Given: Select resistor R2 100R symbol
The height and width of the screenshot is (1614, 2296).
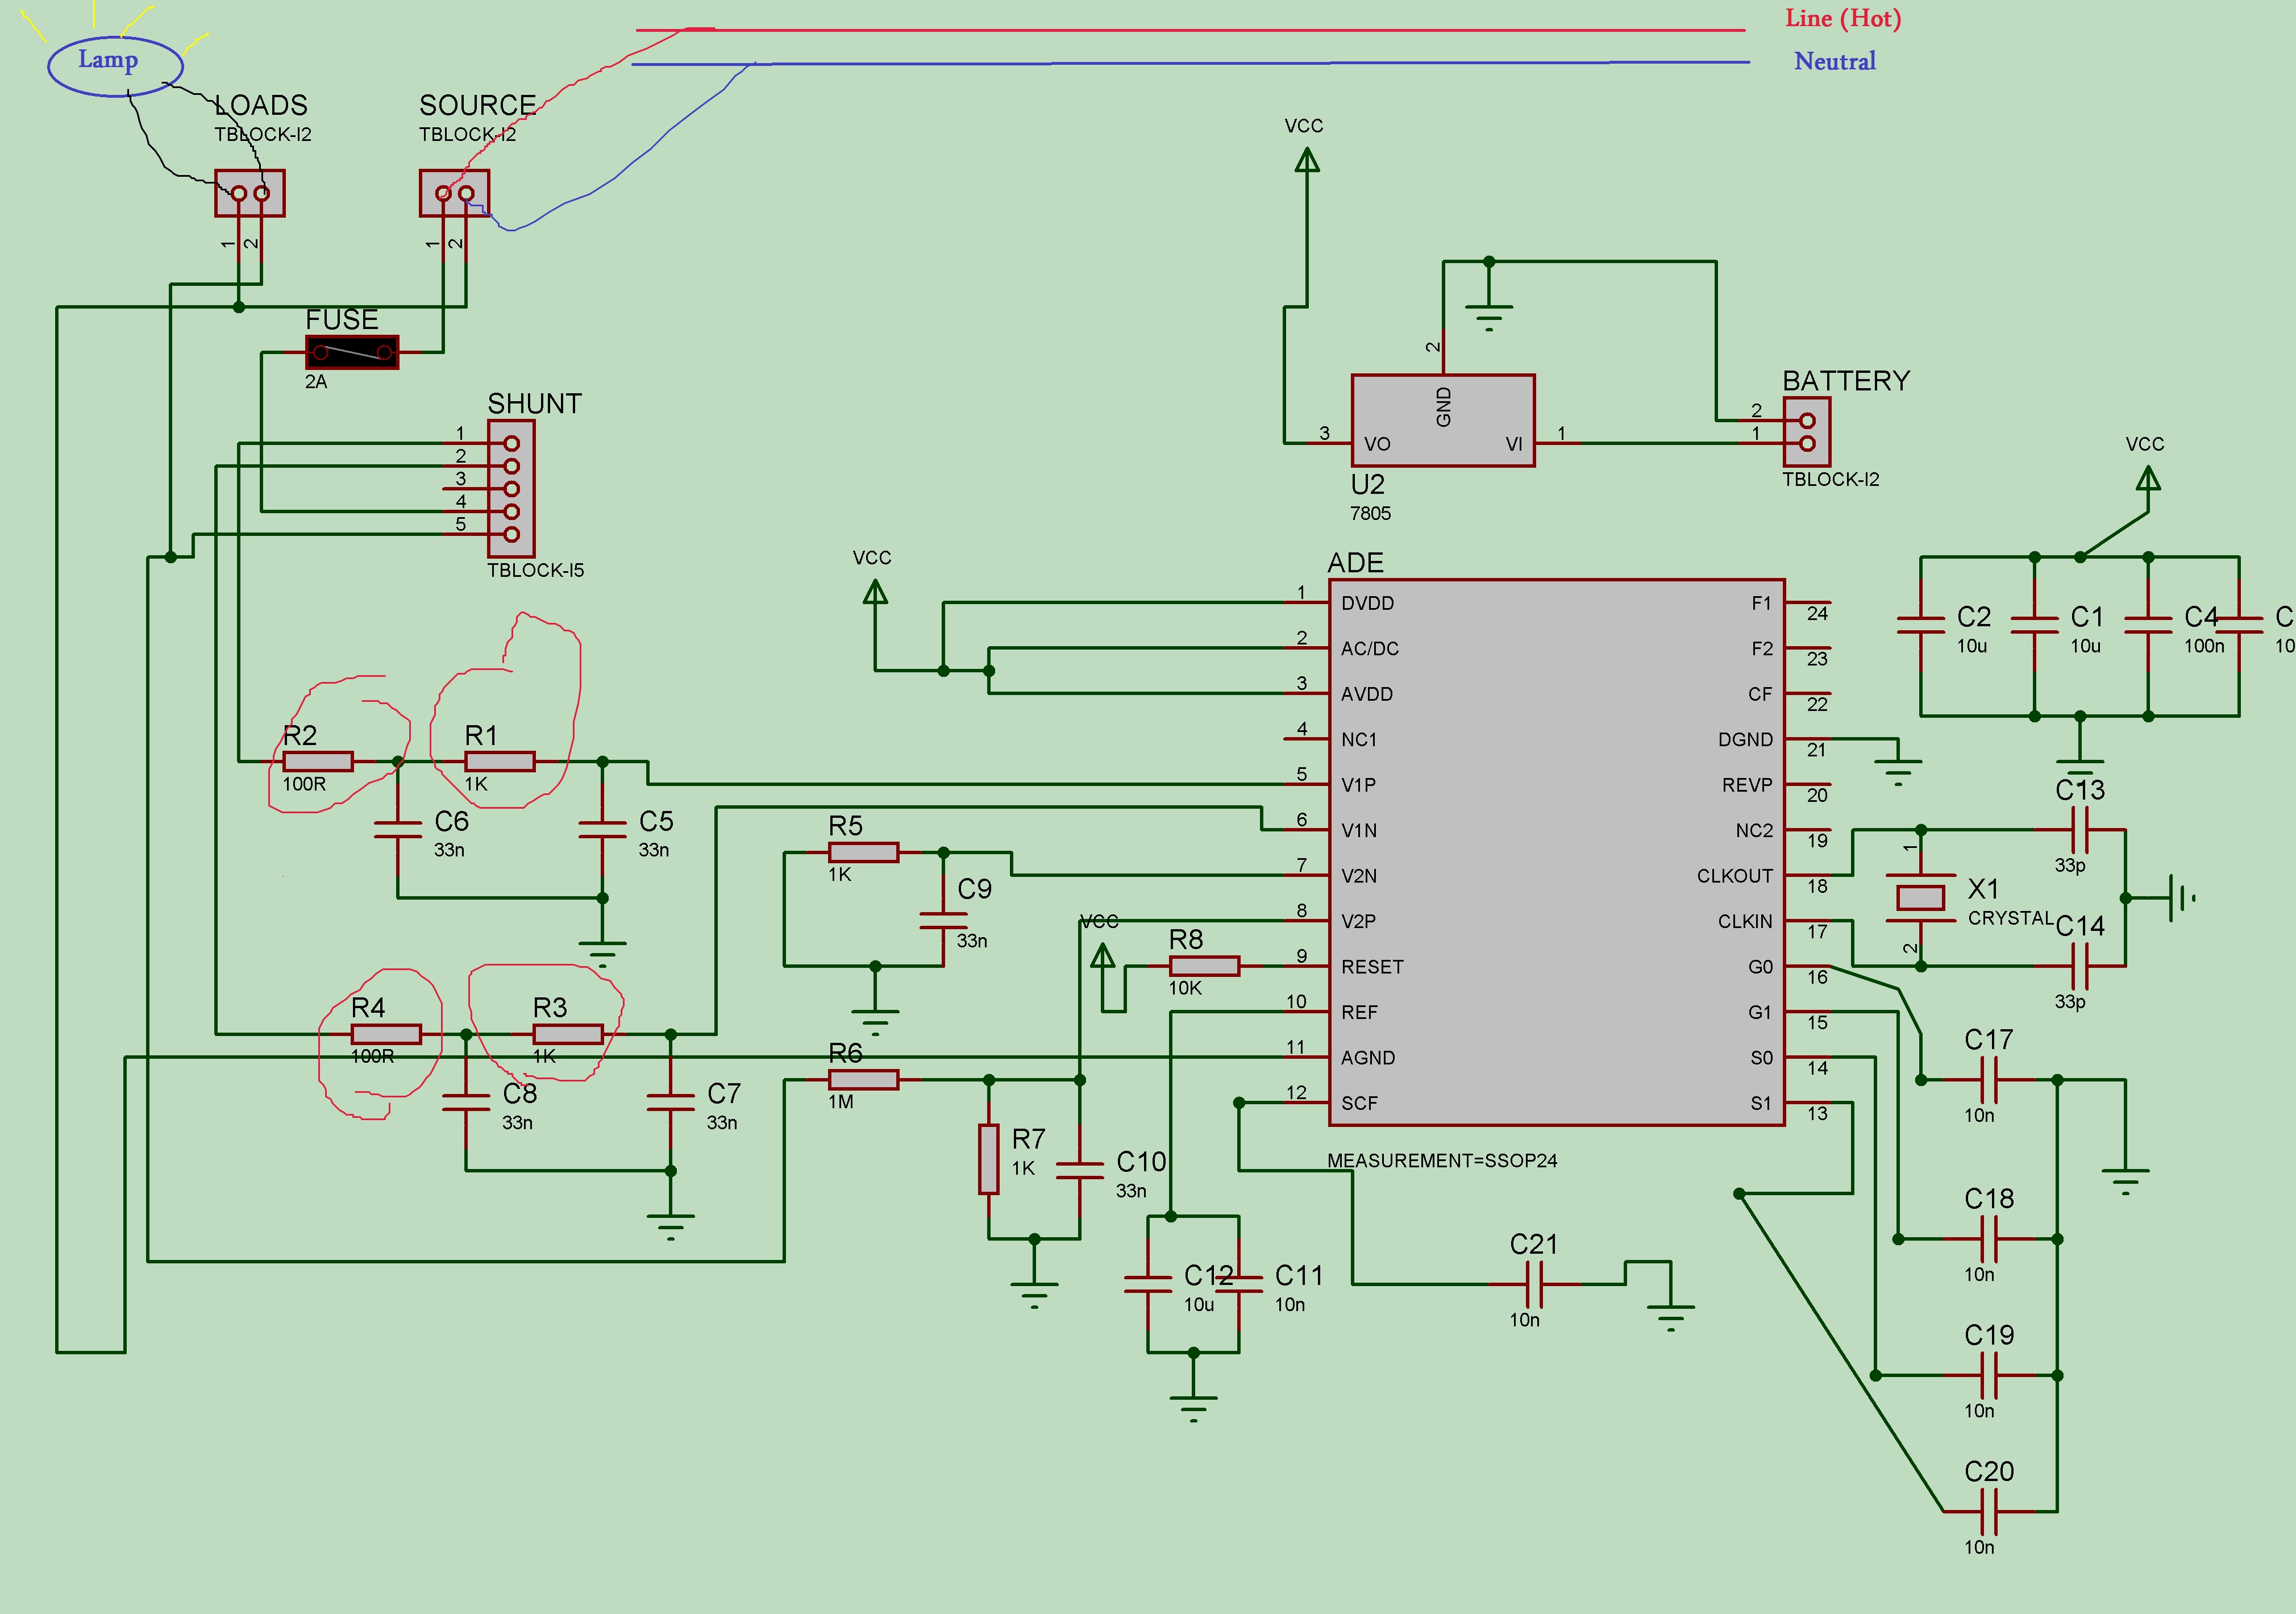Looking at the screenshot, I should point(318,762).
